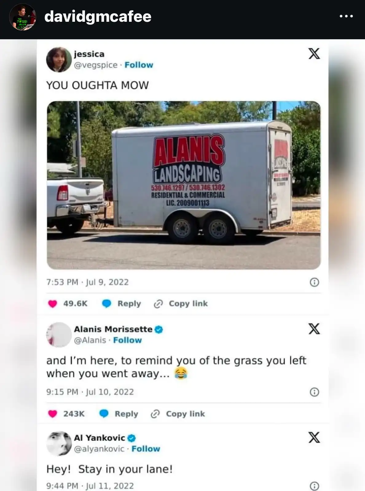Copy link of jessica's tweet

pos(181,304)
